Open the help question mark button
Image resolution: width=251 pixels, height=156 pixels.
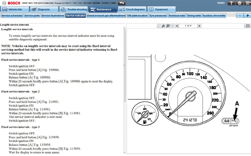pos(231,3)
